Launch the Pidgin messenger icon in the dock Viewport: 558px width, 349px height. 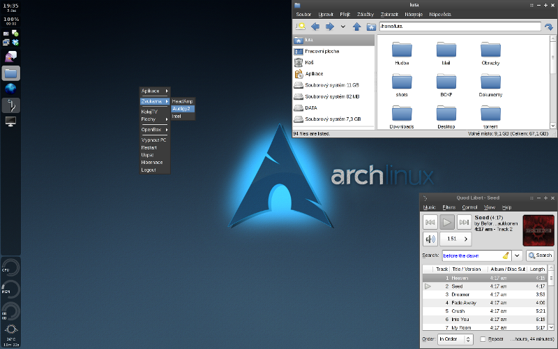[x=10, y=57]
